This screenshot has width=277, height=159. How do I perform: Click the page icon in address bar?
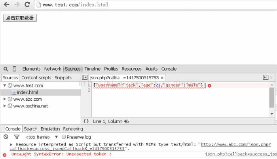pyautogui.click(x=38, y=4)
